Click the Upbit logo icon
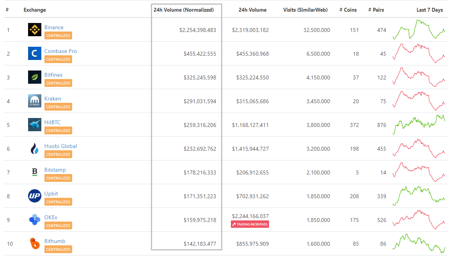 (35, 196)
